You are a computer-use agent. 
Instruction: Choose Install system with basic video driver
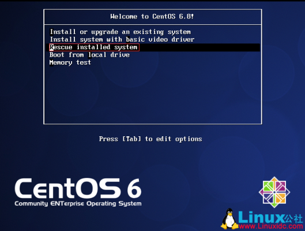tap(122, 39)
